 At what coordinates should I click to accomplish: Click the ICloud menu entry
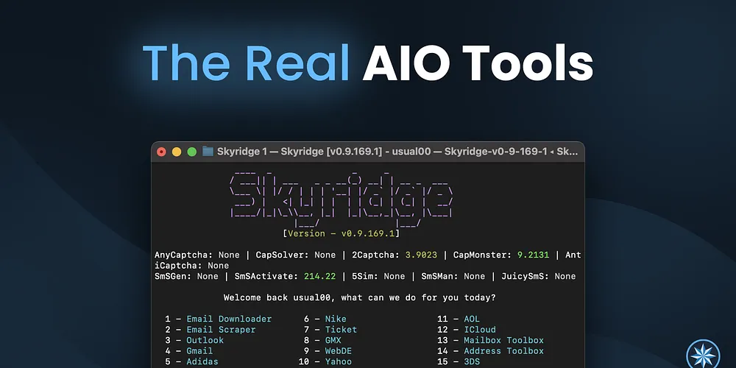[479, 330]
